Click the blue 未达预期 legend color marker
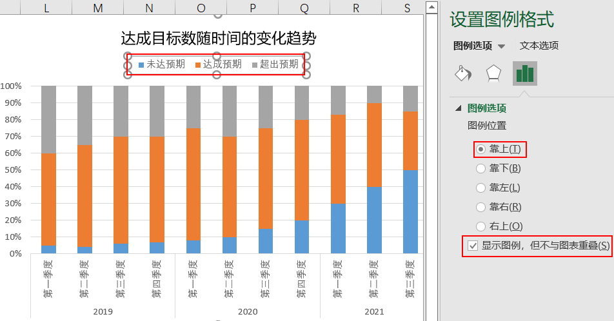The width and height of the screenshot is (614, 321). pos(141,65)
